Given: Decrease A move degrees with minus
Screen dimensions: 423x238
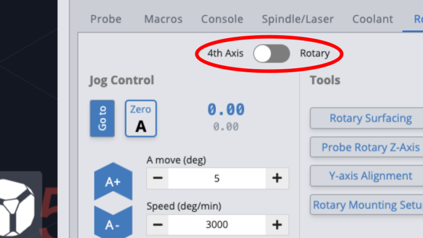Looking at the screenshot, I should (158, 178).
